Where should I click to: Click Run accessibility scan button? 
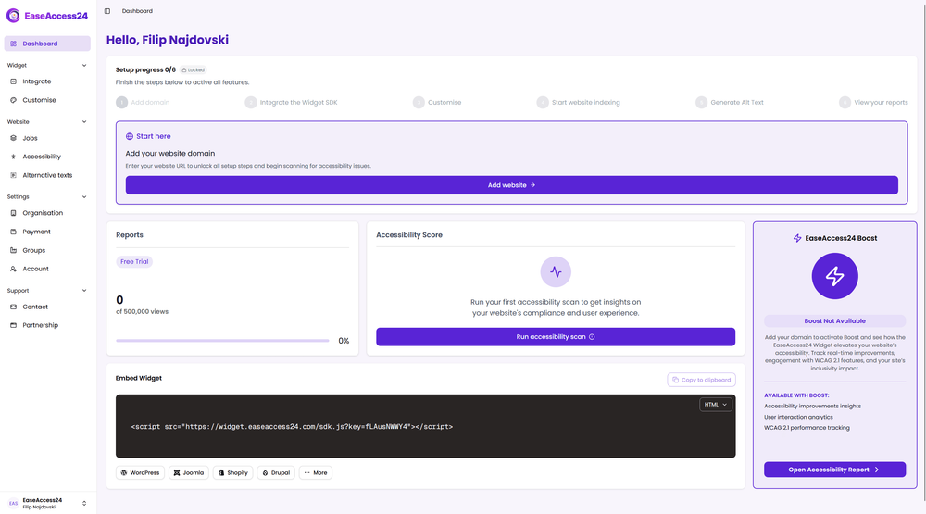point(556,337)
